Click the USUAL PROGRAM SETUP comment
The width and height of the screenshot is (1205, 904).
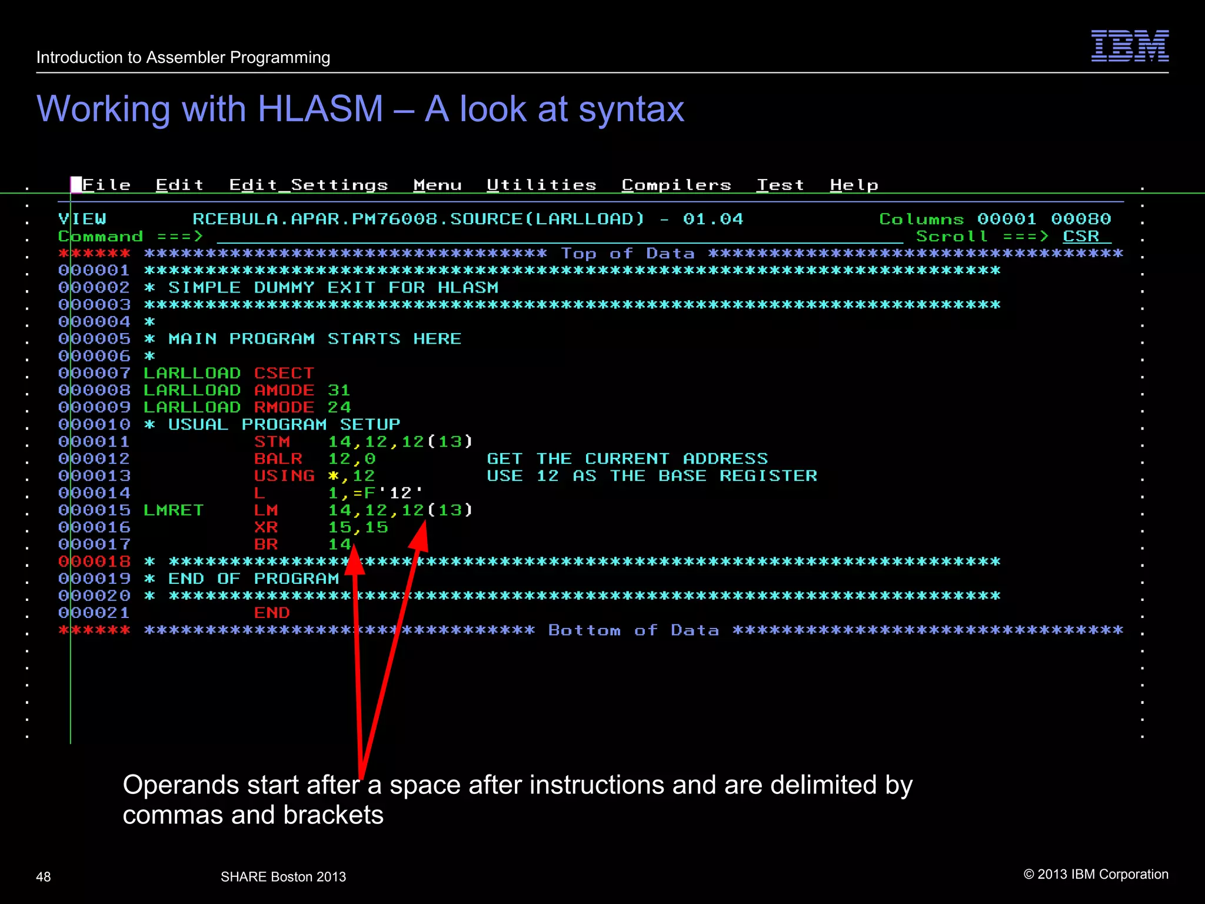[284, 424]
